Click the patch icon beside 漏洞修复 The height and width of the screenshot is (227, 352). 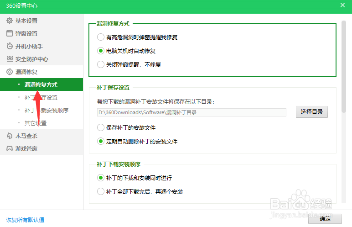pyautogui.click(x=10, y=72)
